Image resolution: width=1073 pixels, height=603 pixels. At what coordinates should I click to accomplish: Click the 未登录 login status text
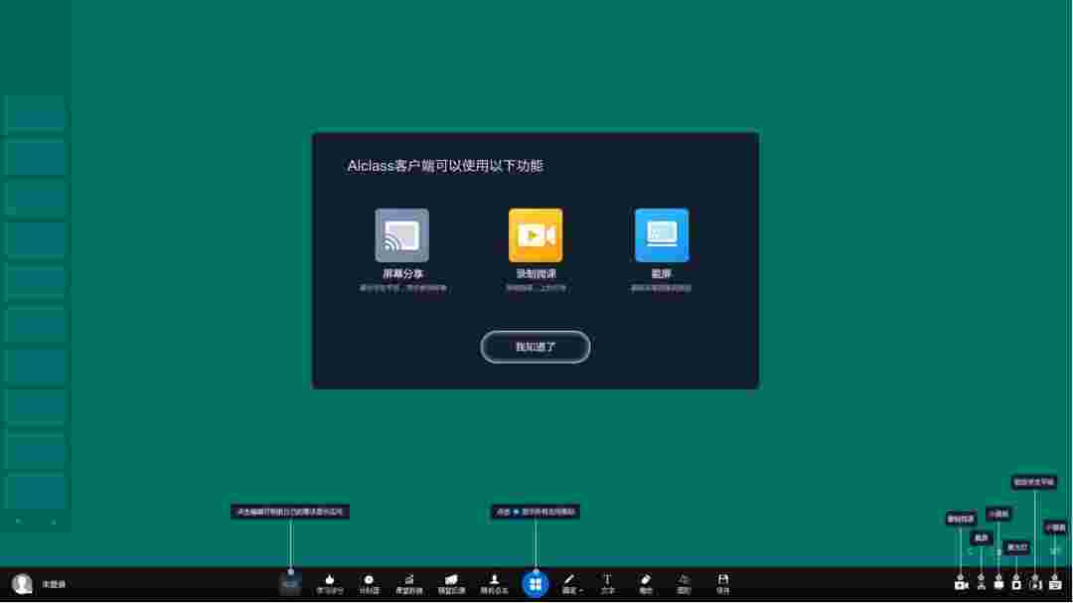pos(54,584)
